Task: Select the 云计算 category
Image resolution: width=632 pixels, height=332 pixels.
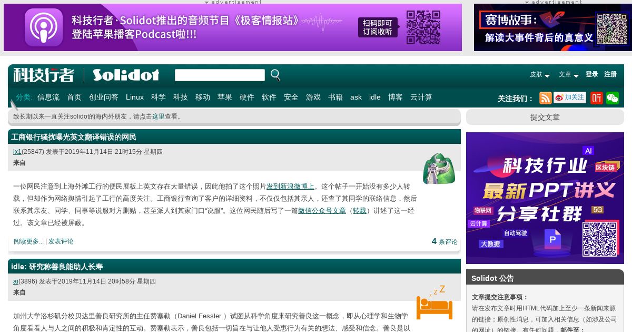Action: [x=421, y=97]
